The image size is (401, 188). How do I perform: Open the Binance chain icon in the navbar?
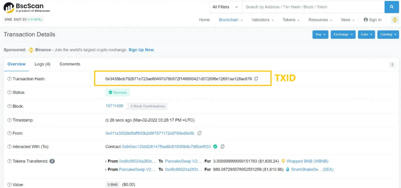[395, 20]
